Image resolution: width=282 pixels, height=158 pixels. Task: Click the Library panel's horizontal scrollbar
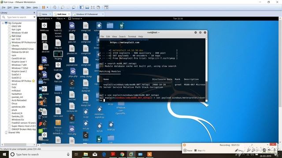19,144
